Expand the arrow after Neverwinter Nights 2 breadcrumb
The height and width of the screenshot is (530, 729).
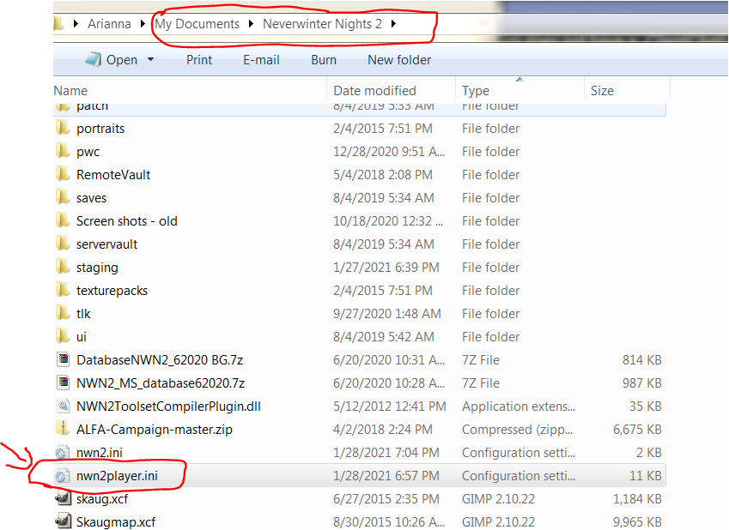coord(393,24)
